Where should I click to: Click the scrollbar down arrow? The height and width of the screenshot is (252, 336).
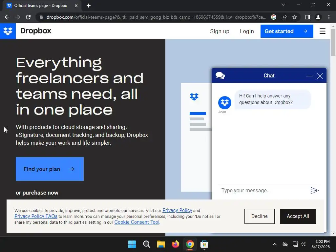[x=333, y=233]
